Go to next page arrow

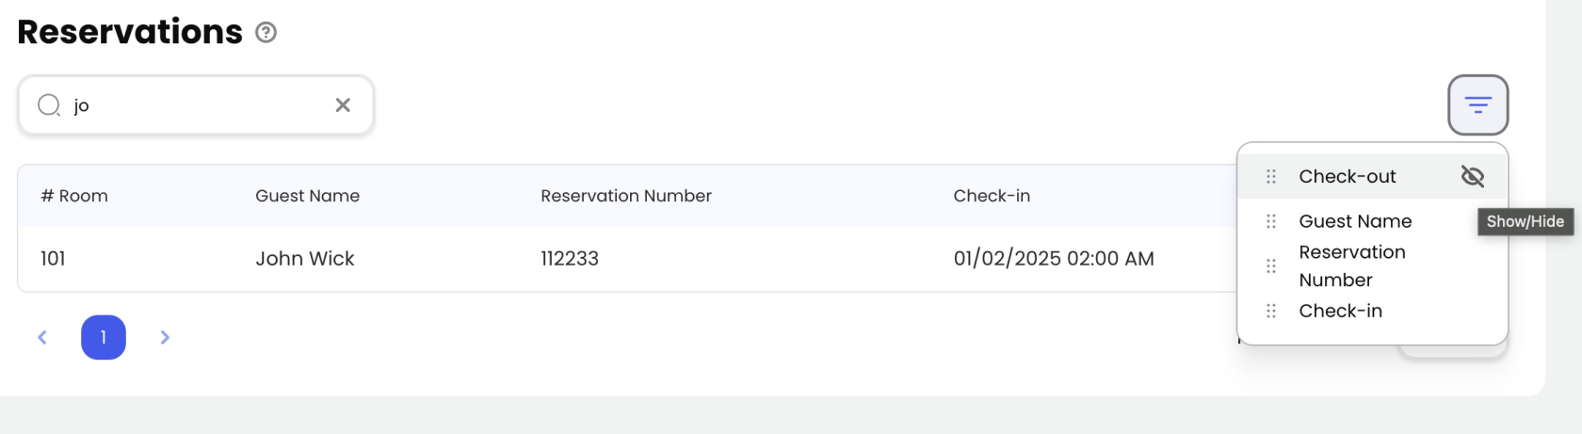(165, 337)
